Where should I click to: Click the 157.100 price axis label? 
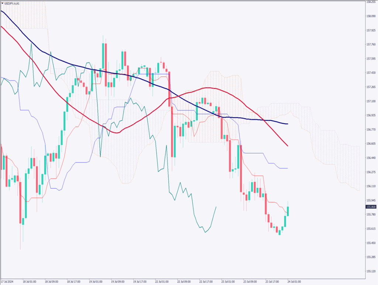371,101
